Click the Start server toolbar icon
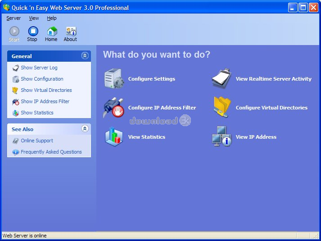321x241 pixels. pos(14,32)
